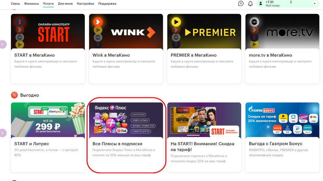Open the Яндекс Плюс banner

click(126, 120)
